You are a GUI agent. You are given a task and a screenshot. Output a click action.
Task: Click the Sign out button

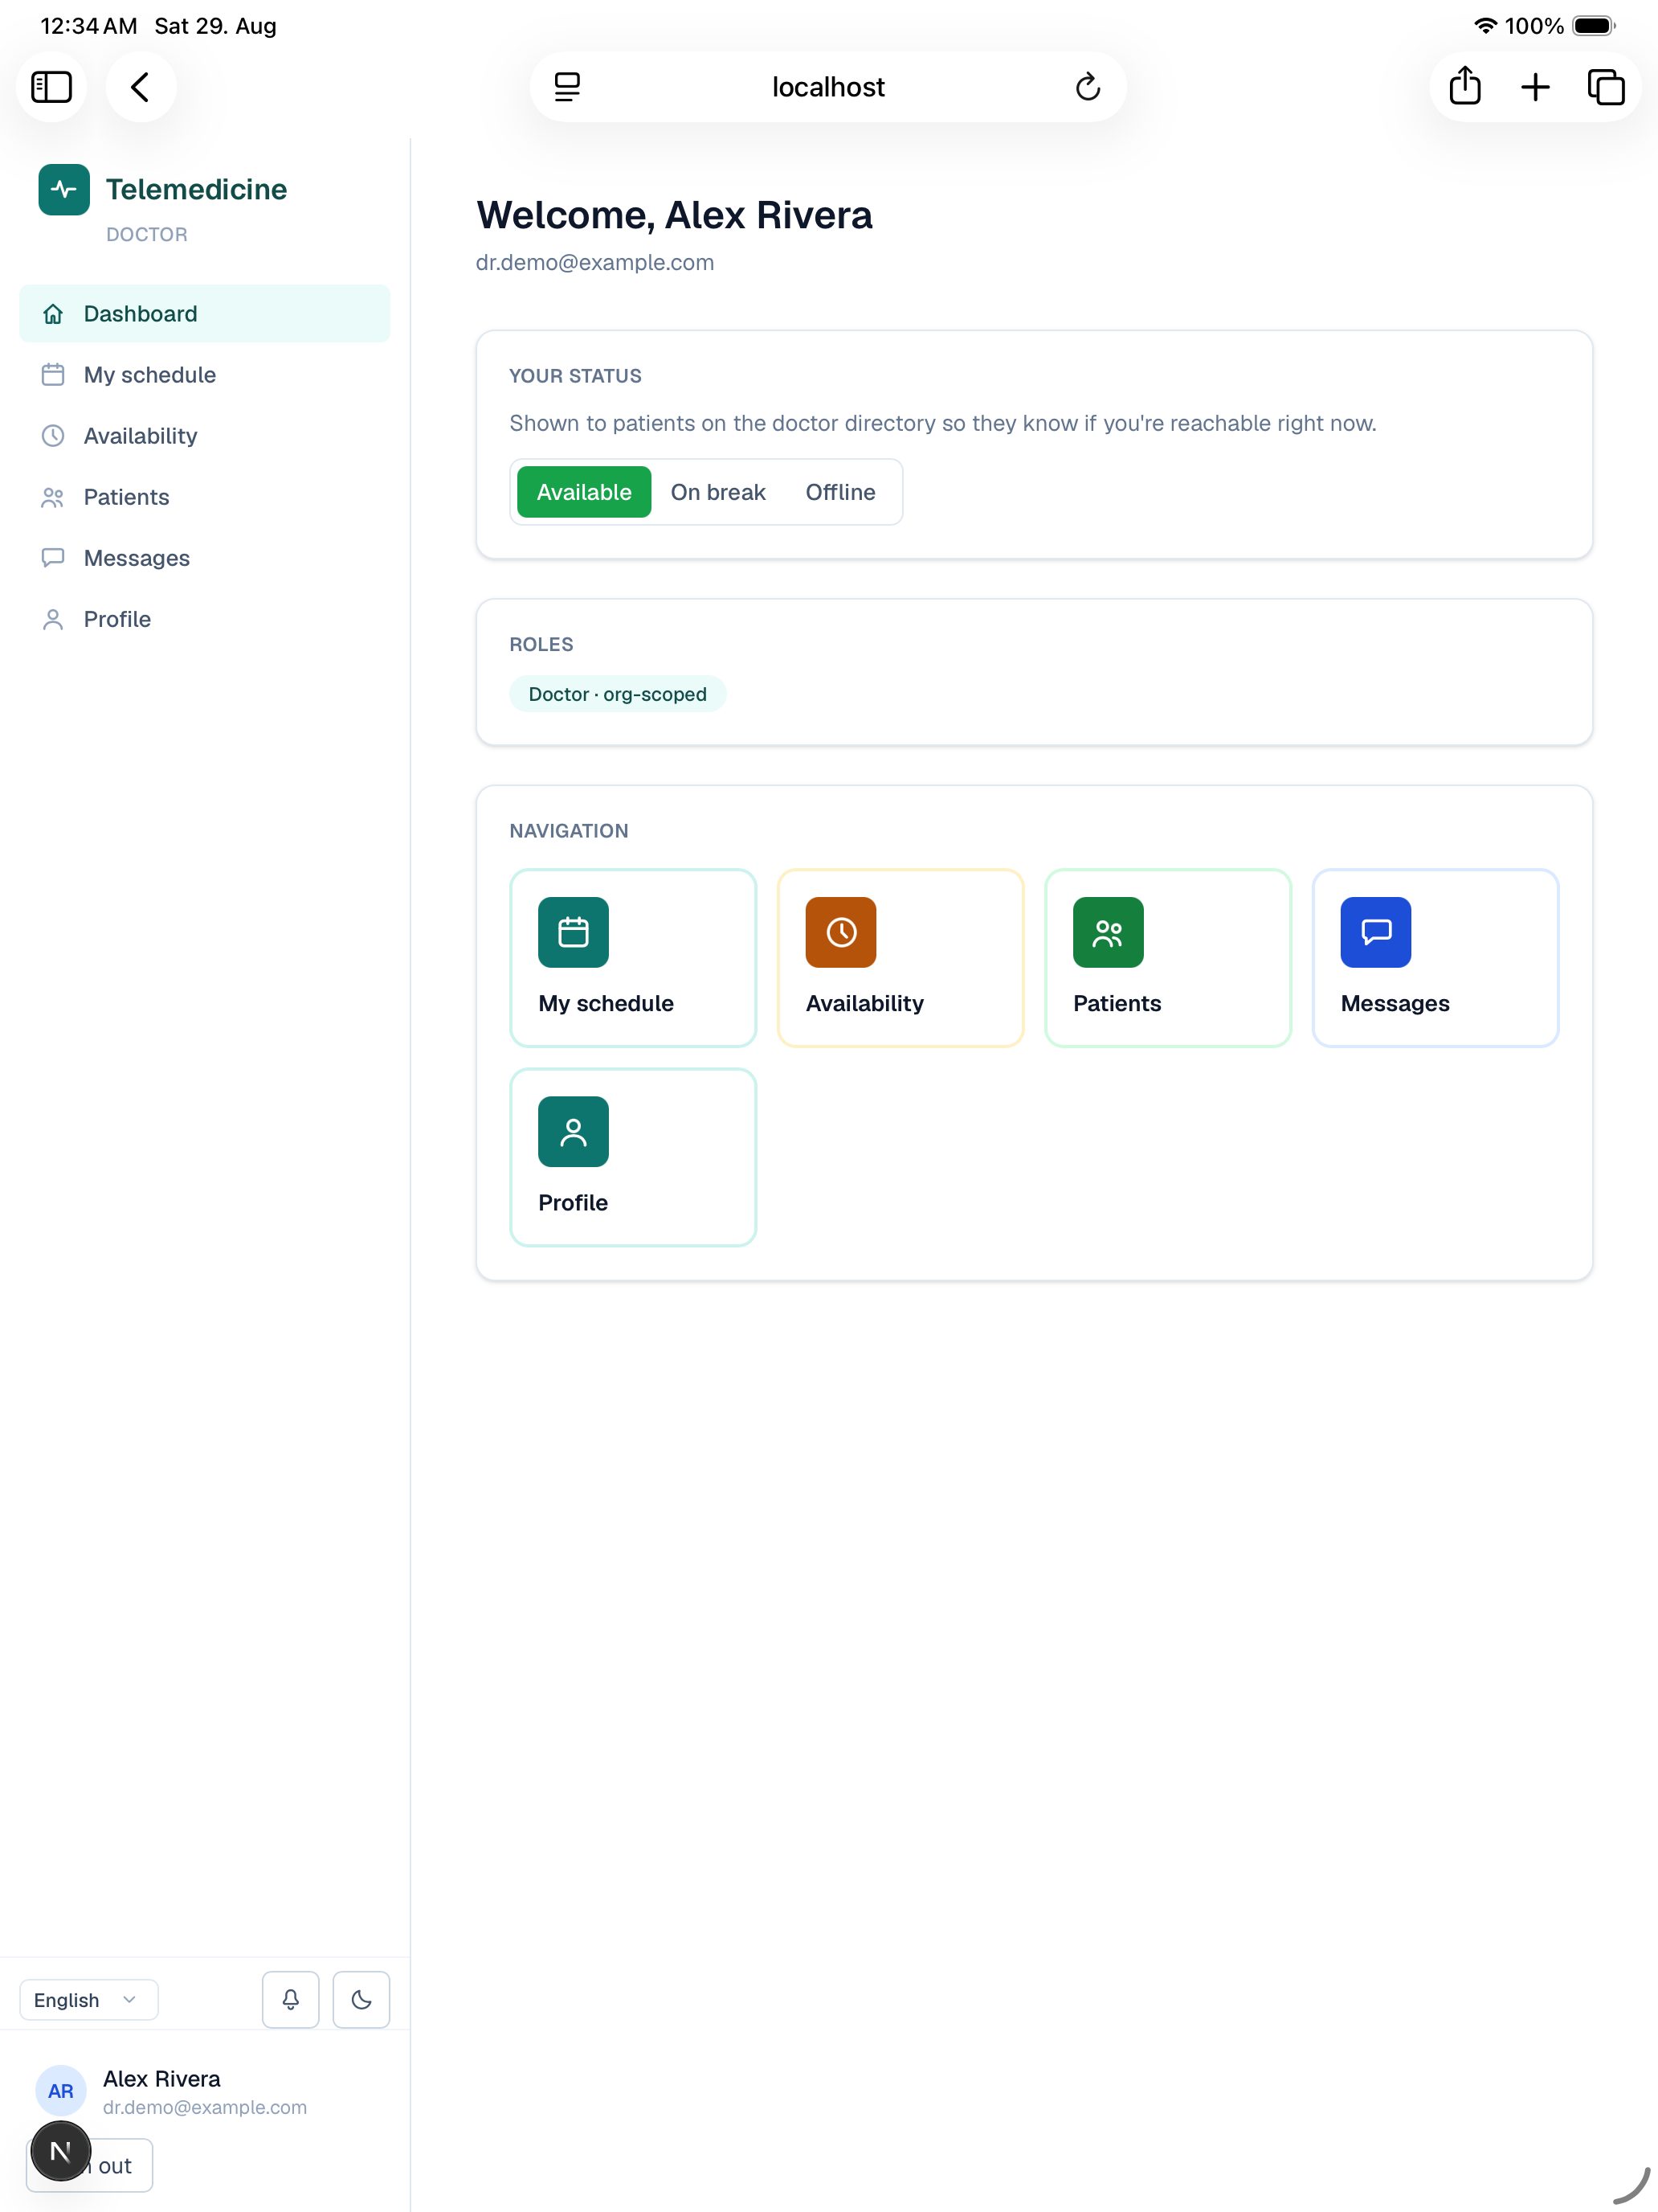90,2165
